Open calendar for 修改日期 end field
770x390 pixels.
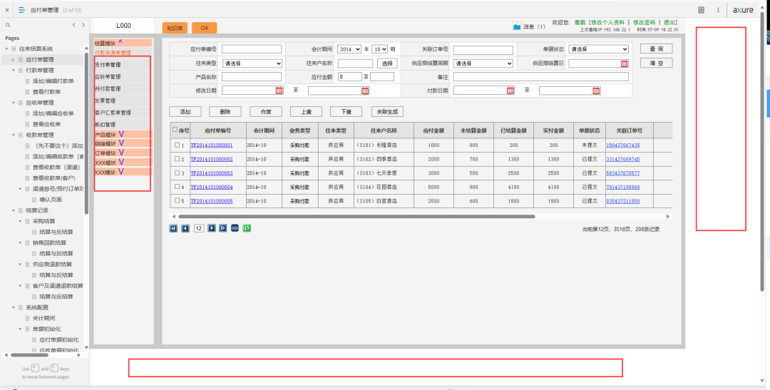click(365, 91)
